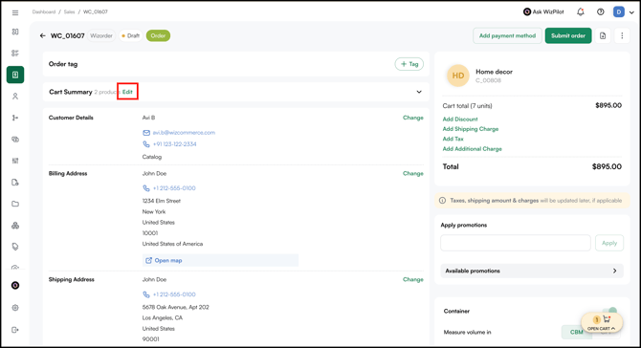Go back using the arrow beside WC_01607
The width and height of the screenshot is (641, 348).
[42, 36]
